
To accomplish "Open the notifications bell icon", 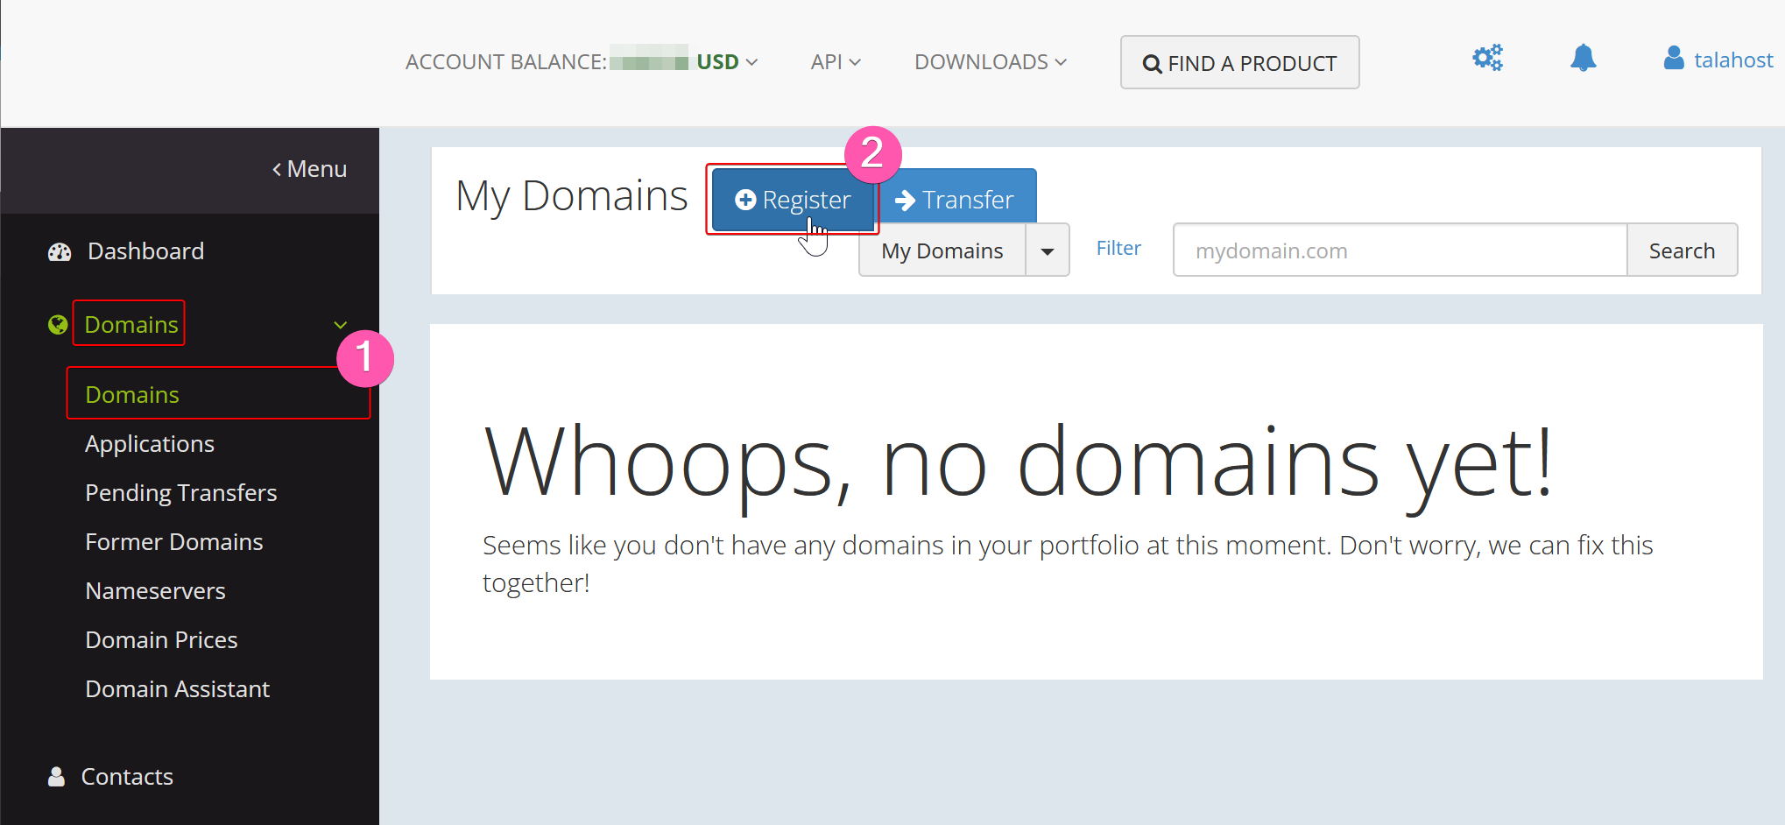I will pyautogui.click(x=1583, y=58).
